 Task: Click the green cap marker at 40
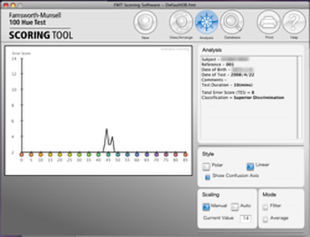click(99, 154)
